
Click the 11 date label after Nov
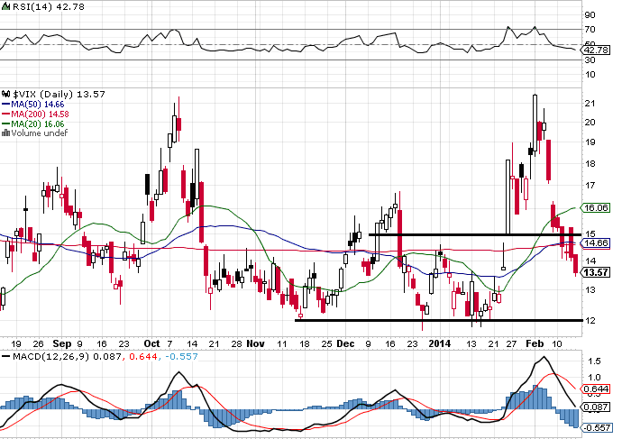[281, 343]
